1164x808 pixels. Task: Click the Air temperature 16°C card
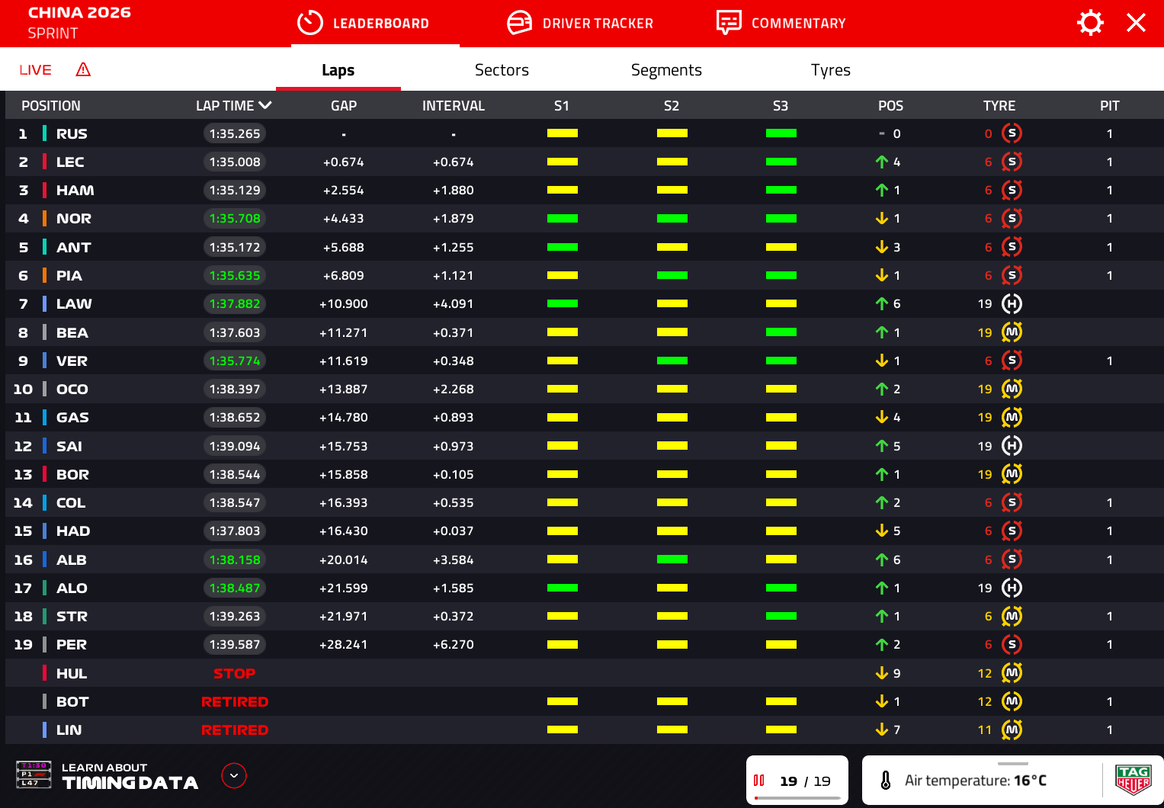(x=1012, y=781)
